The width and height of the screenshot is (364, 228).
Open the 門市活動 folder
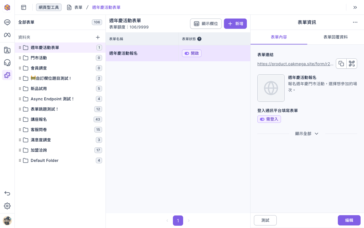pos(60,58)
